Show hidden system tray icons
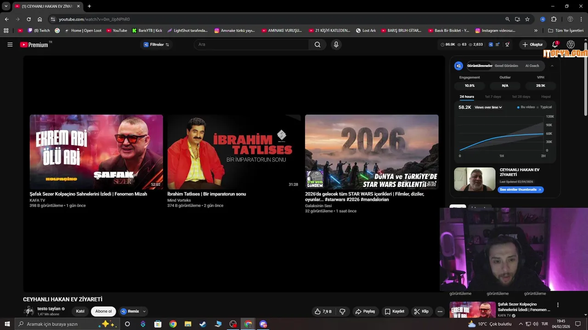 pos(520,324)
